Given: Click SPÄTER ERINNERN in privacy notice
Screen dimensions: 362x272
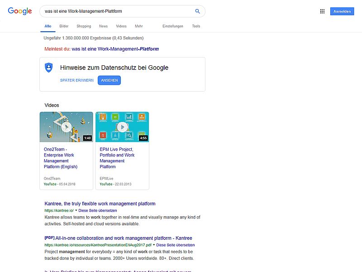Looking at the screenshot, I should [x=77, y=80].
